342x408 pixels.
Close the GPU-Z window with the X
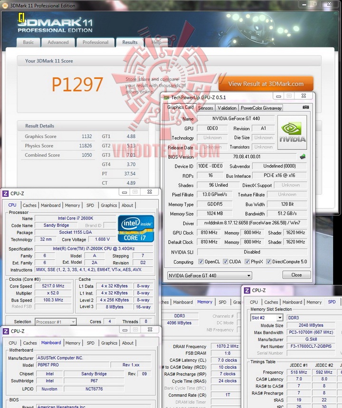(304, 96)
